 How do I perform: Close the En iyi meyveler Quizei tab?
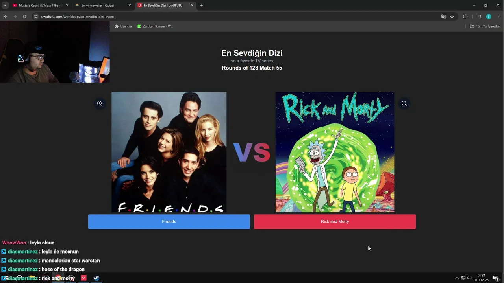(x=130, y=6)
